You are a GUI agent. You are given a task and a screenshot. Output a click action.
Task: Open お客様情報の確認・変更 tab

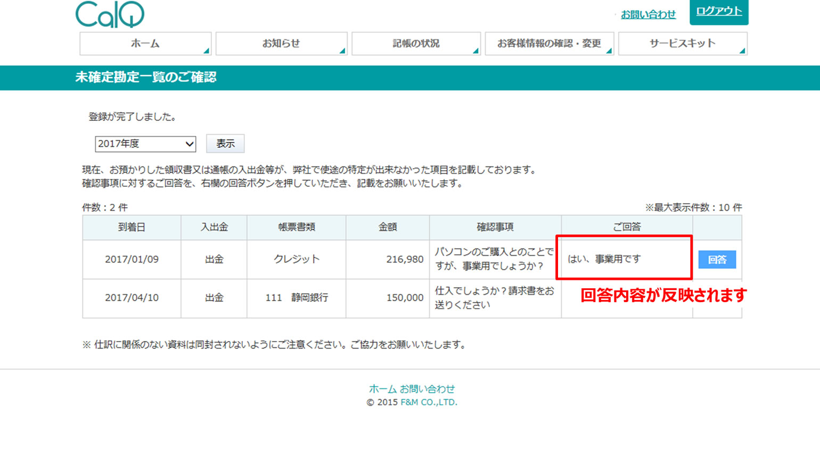pos(549,44)
